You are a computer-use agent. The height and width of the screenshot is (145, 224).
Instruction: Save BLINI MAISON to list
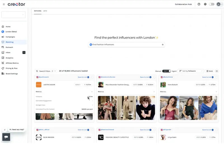[83, 130]
